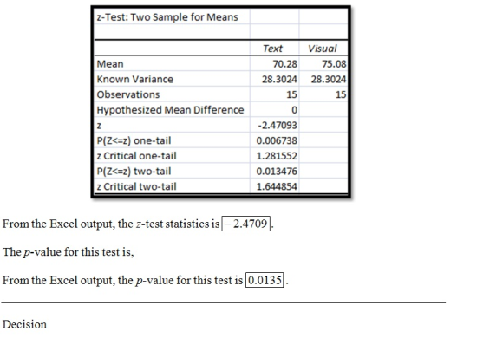
Task: Select the Known Variance row label
Action: point(134,79)
